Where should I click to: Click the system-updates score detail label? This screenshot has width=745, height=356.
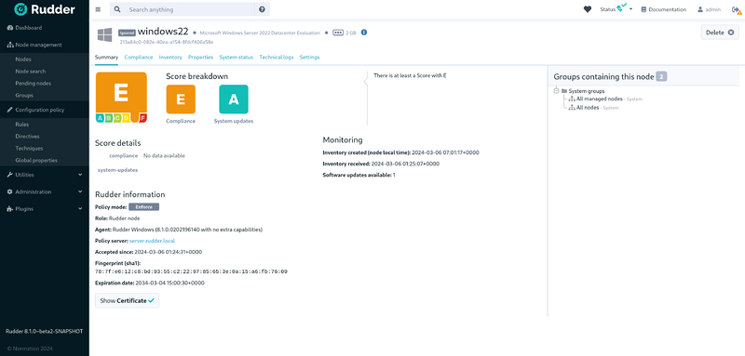[x=118, y=170]
